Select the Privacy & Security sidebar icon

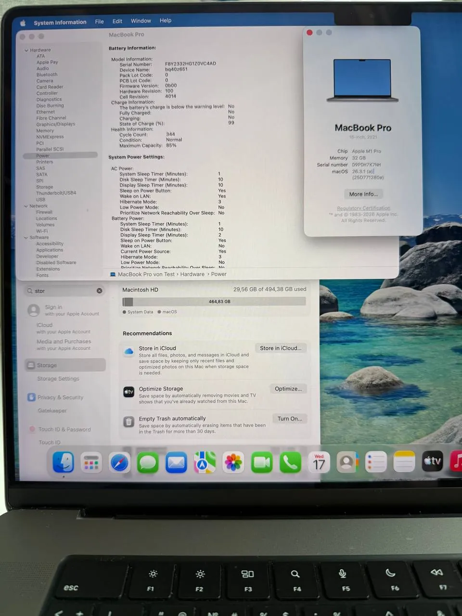pos(31,397)
